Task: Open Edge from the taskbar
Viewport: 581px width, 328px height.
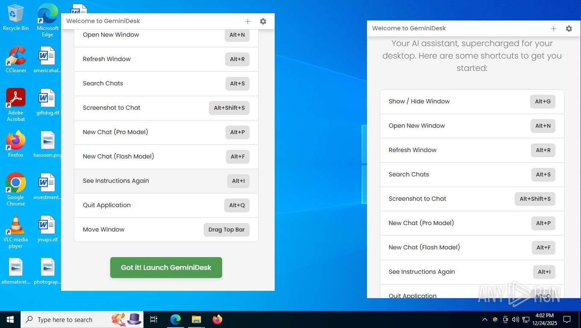Action: [x=176, y=319]
